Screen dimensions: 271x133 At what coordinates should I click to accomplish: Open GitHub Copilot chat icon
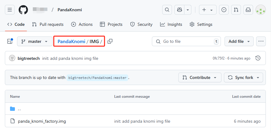pyautogui.click(x=180, y=10)
